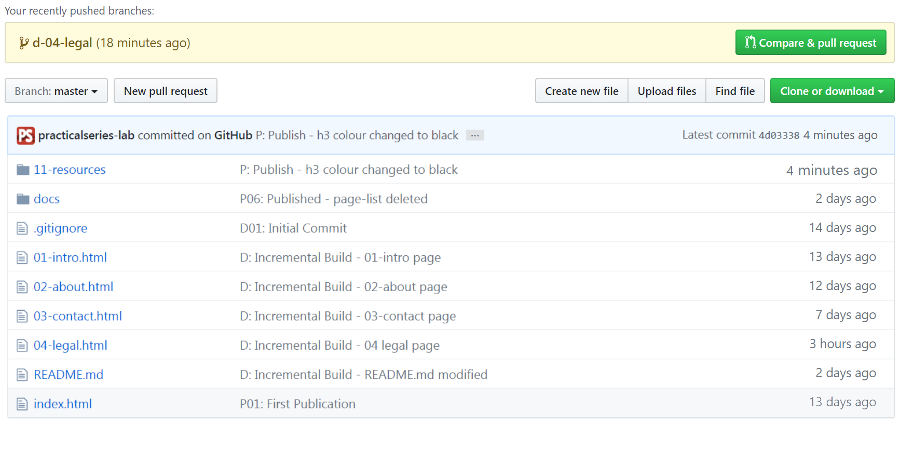Open 11-resources row commit message h3 colour
The height and width of the screenshot is (467, 900).
(349, 170)
